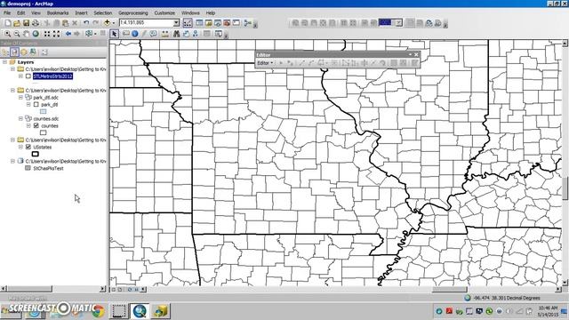
Task: Open the ModelBuilder window icon
Action: coord(247,23)
